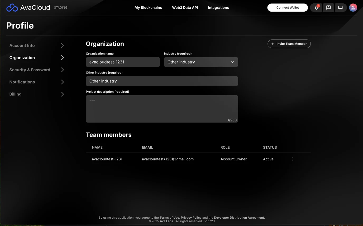Image resolution: width=363 pixels, height=226 pixels.
Task: Click the AvaCloud logo
Action: 28,7
